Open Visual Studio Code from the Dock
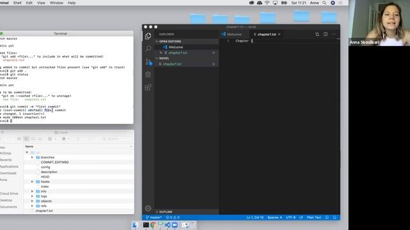The width and height of the screenshot is (410, 230). 167,225
